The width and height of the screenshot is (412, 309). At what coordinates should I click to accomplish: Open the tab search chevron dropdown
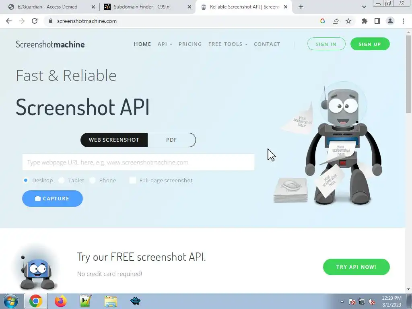pos(364,7)
